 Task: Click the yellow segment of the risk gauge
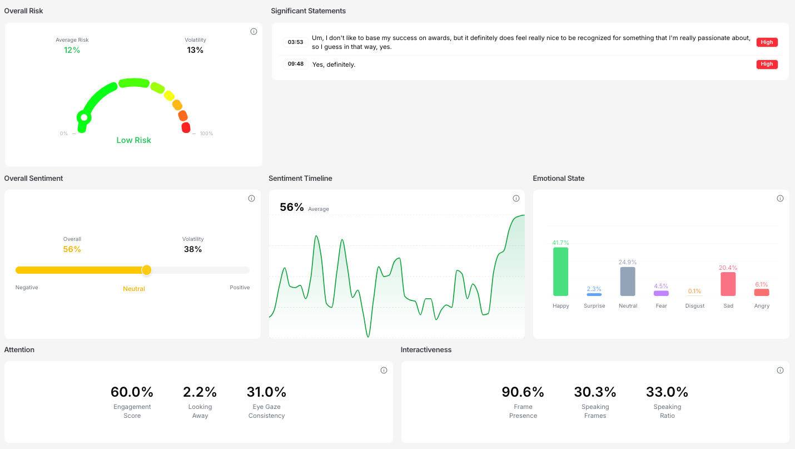pyautogui.click(x=169, y=95)
